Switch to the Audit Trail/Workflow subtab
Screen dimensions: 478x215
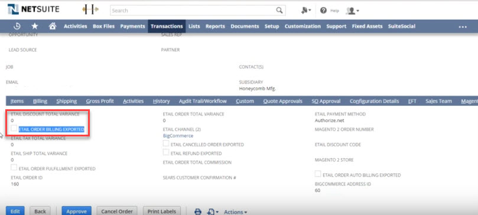click(203, 101)
